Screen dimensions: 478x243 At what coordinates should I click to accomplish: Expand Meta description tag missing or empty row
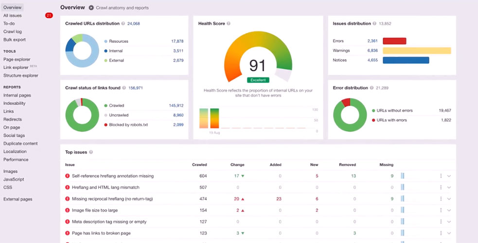point(449,222)
